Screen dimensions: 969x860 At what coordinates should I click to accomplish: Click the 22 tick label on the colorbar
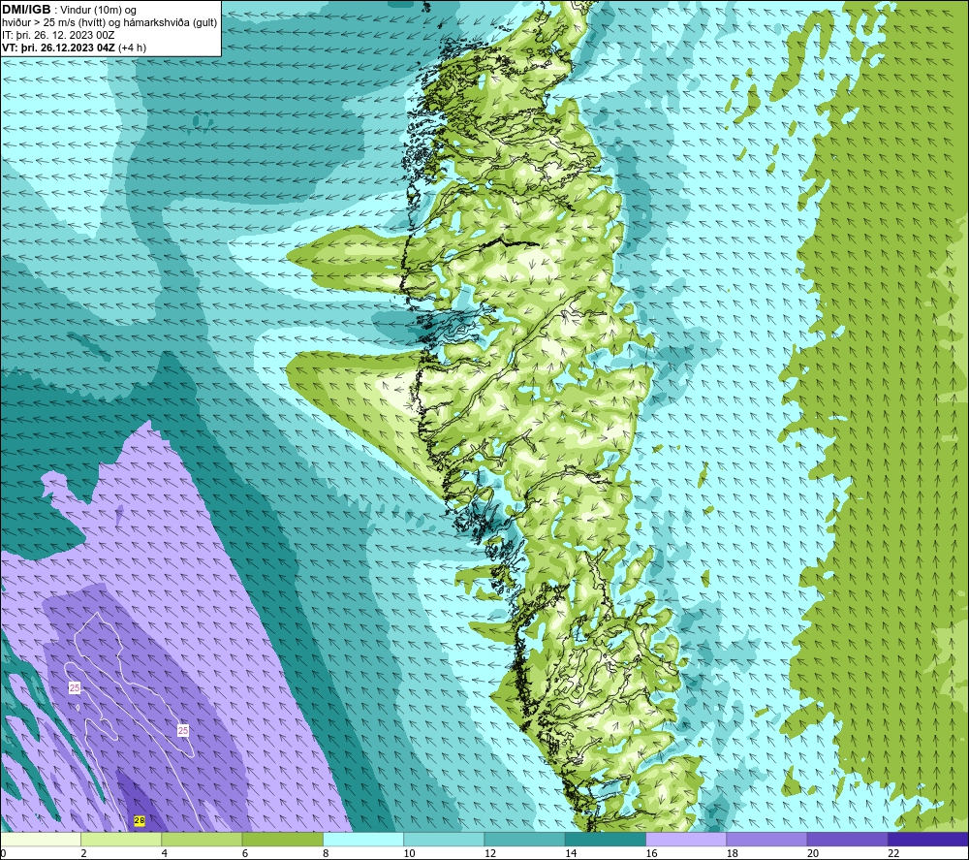click(893, 853)
